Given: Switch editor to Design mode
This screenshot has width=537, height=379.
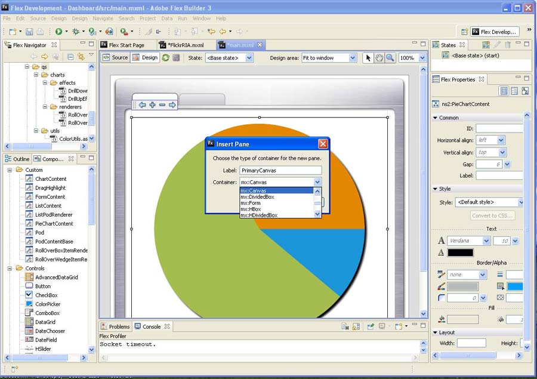Looking at the screenshot, I should 145,57.
